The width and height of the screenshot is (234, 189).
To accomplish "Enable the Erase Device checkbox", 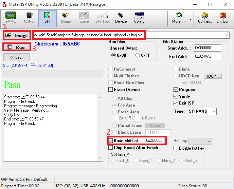I will (x=111, y=90).
